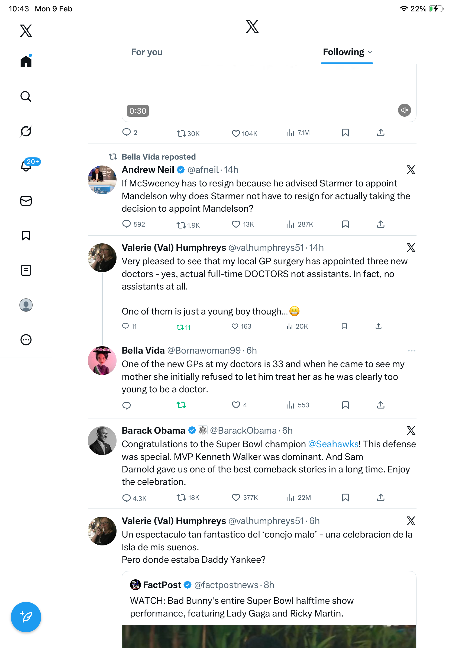Open Grok from the sidebar
Viewport: 452px width, 648px height.
click(x=26, y=131)
